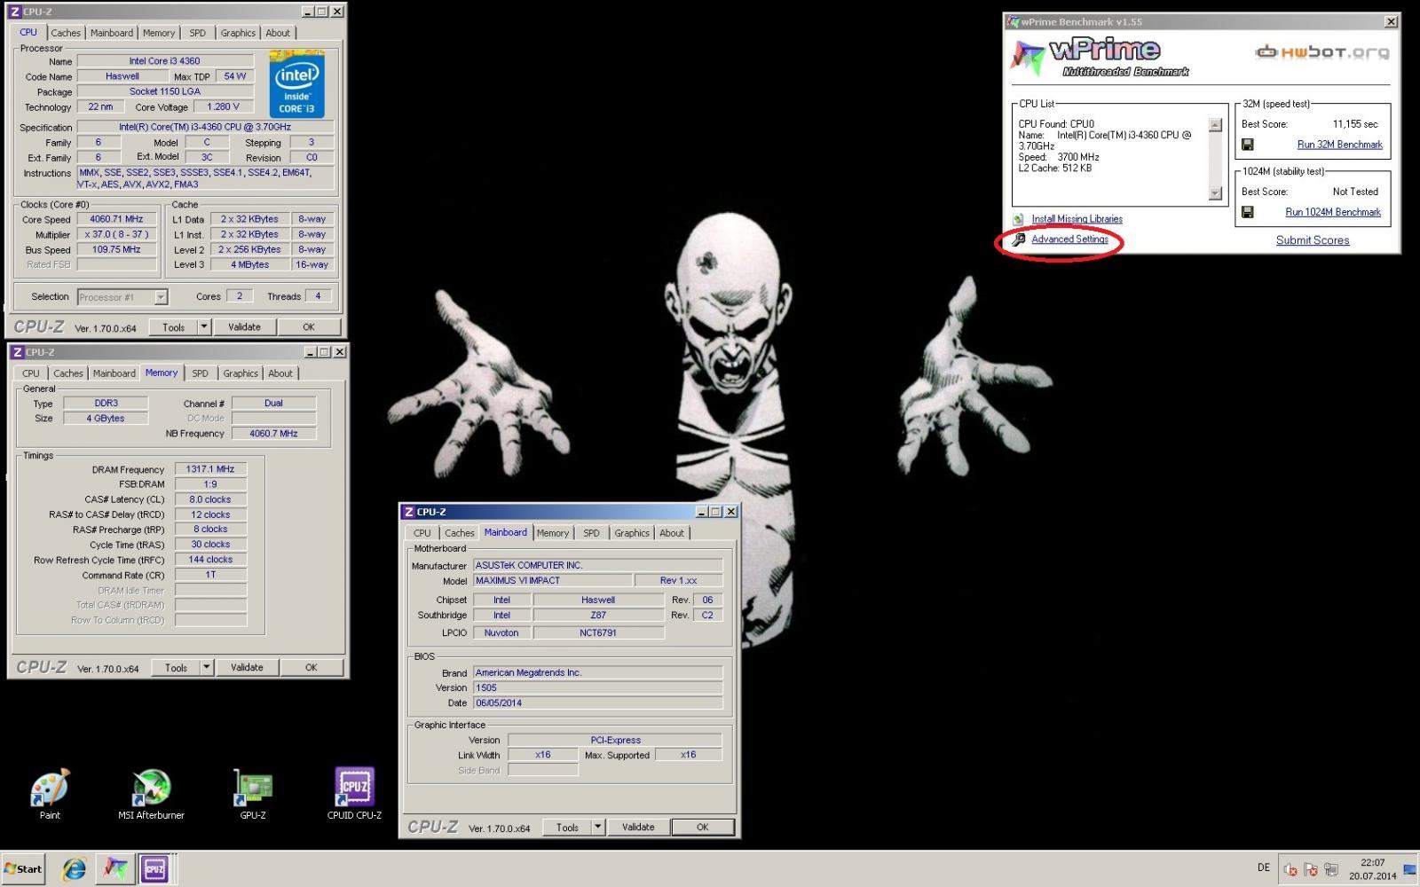This screenshot has width=1420, height=887.
Task: Click the 11,155 sec best score
Action: pos(1355,124)
